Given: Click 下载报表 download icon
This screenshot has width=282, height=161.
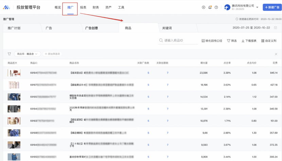Looking at the screenshot, I should tap(249, 41).
